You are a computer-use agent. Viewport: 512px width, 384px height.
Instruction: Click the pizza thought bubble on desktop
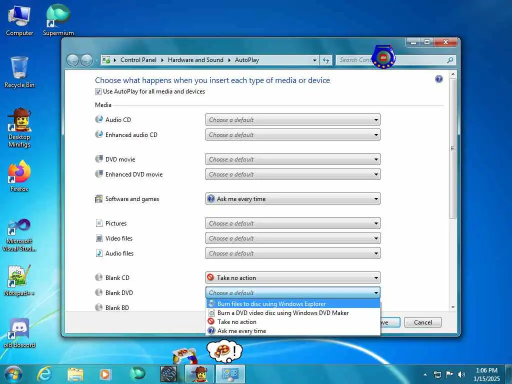(224, 351)
